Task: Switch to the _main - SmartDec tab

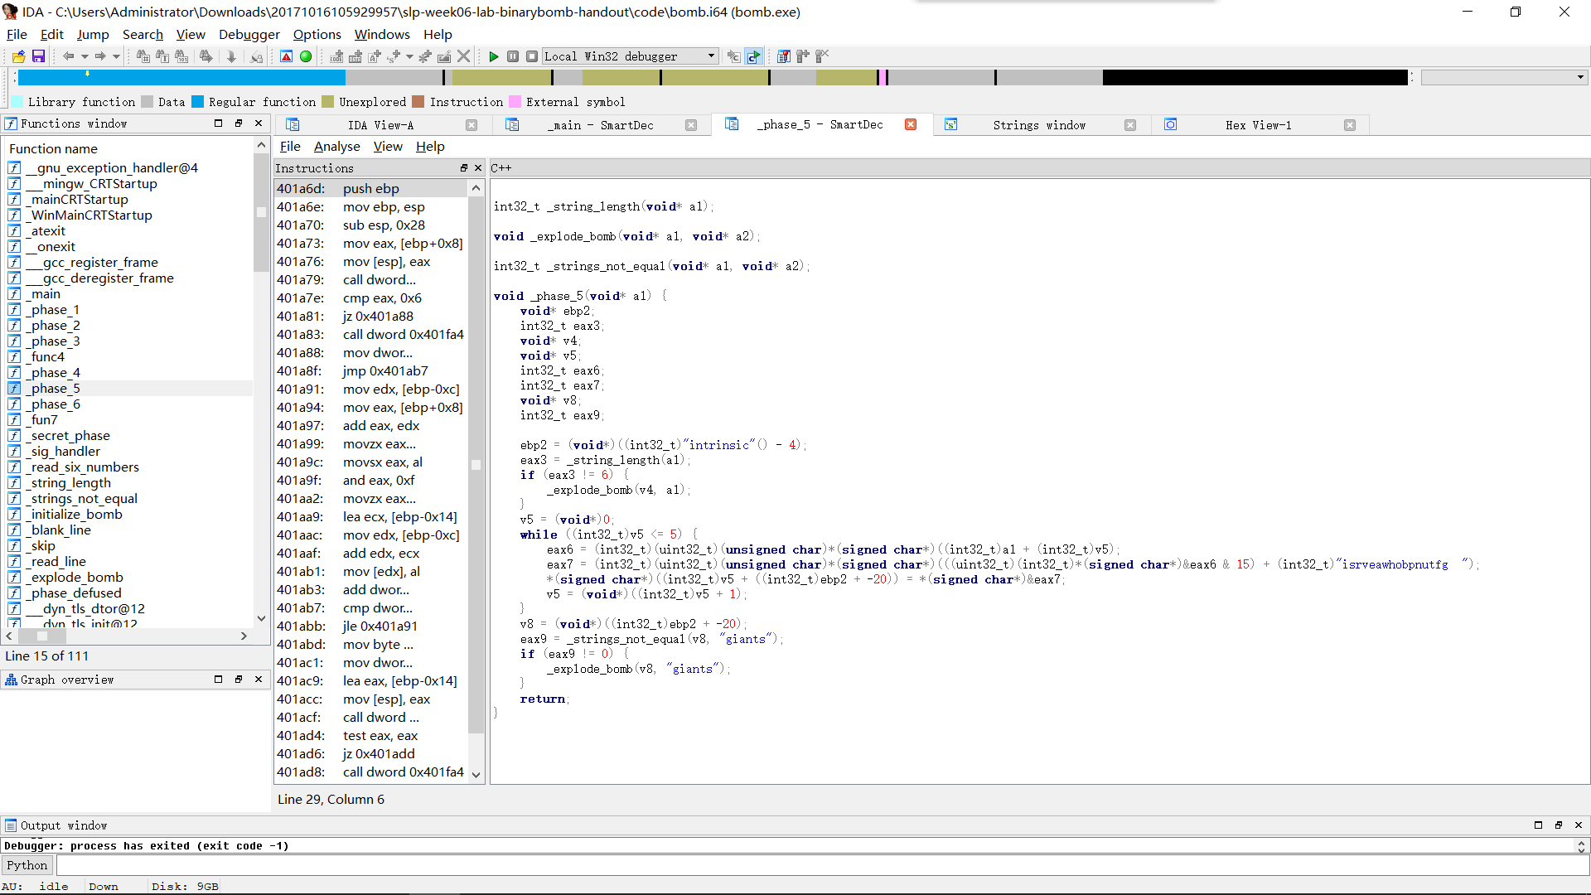Action: (600, 125)
